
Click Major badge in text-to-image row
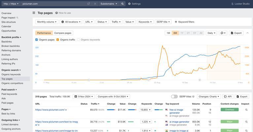230,121
